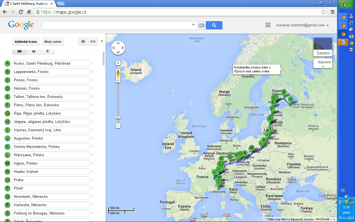
Task: Open a new browser tab
Action: pos(61,4)
